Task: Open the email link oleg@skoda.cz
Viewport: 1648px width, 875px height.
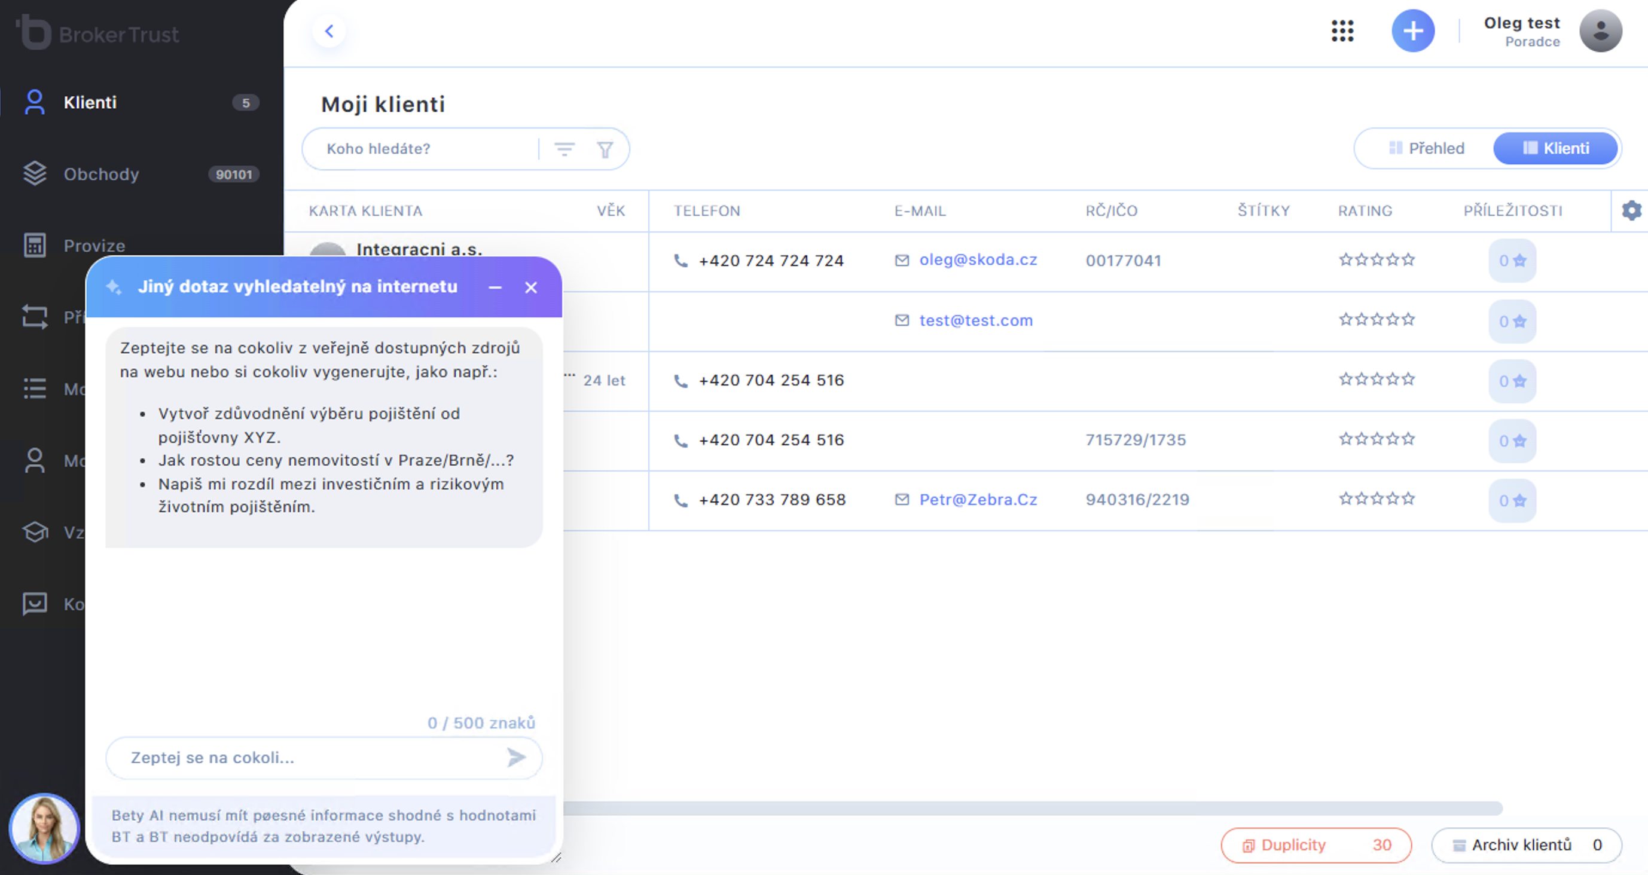Action: 978,259
